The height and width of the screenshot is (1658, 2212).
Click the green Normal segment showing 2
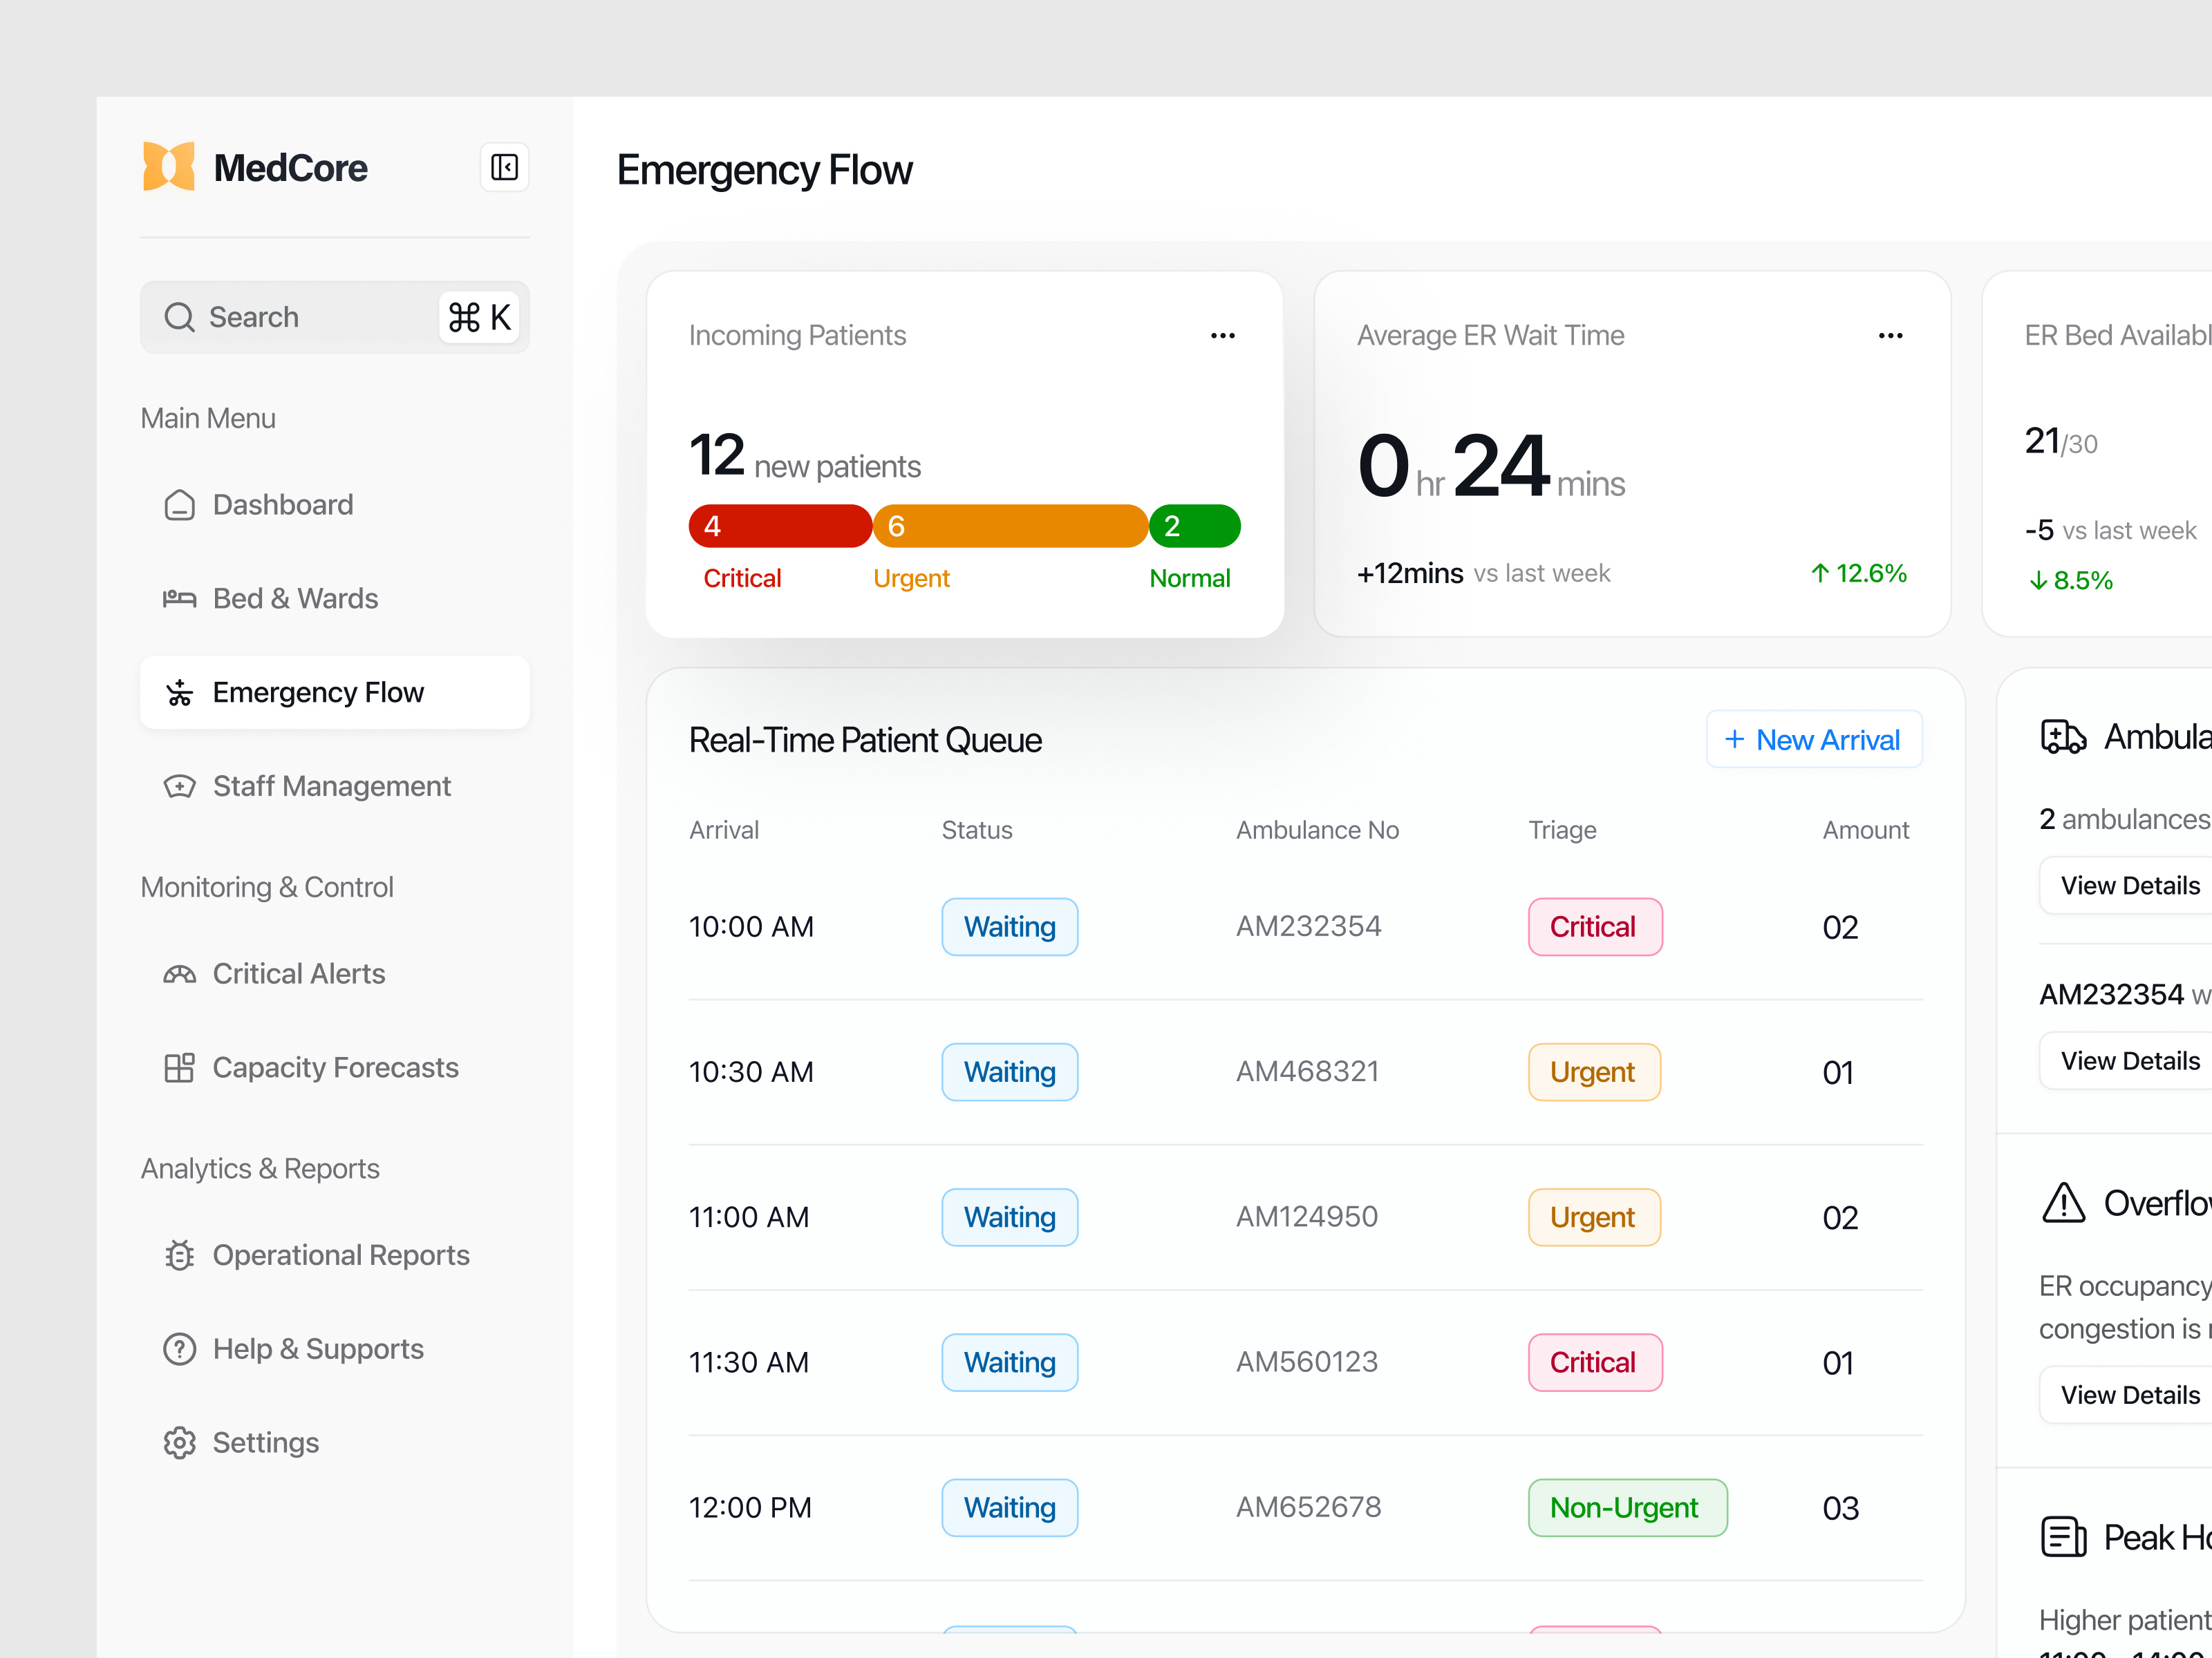pos(1195,526)
